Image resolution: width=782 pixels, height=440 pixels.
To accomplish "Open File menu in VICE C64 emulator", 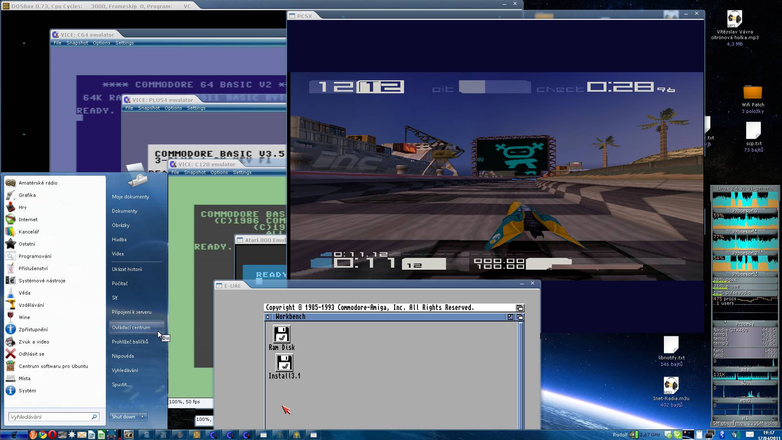I will coord(57,43).
